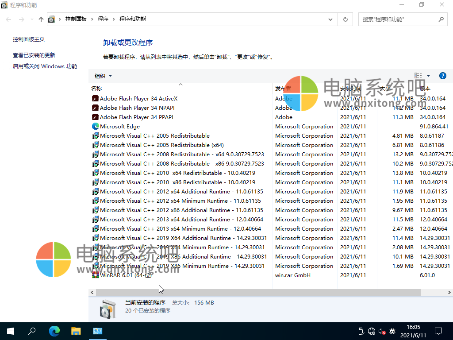Screen dimensions: 453x340
Task: Click the WinRAR 6.01 icon in the list
Action: tap(96, 275)
